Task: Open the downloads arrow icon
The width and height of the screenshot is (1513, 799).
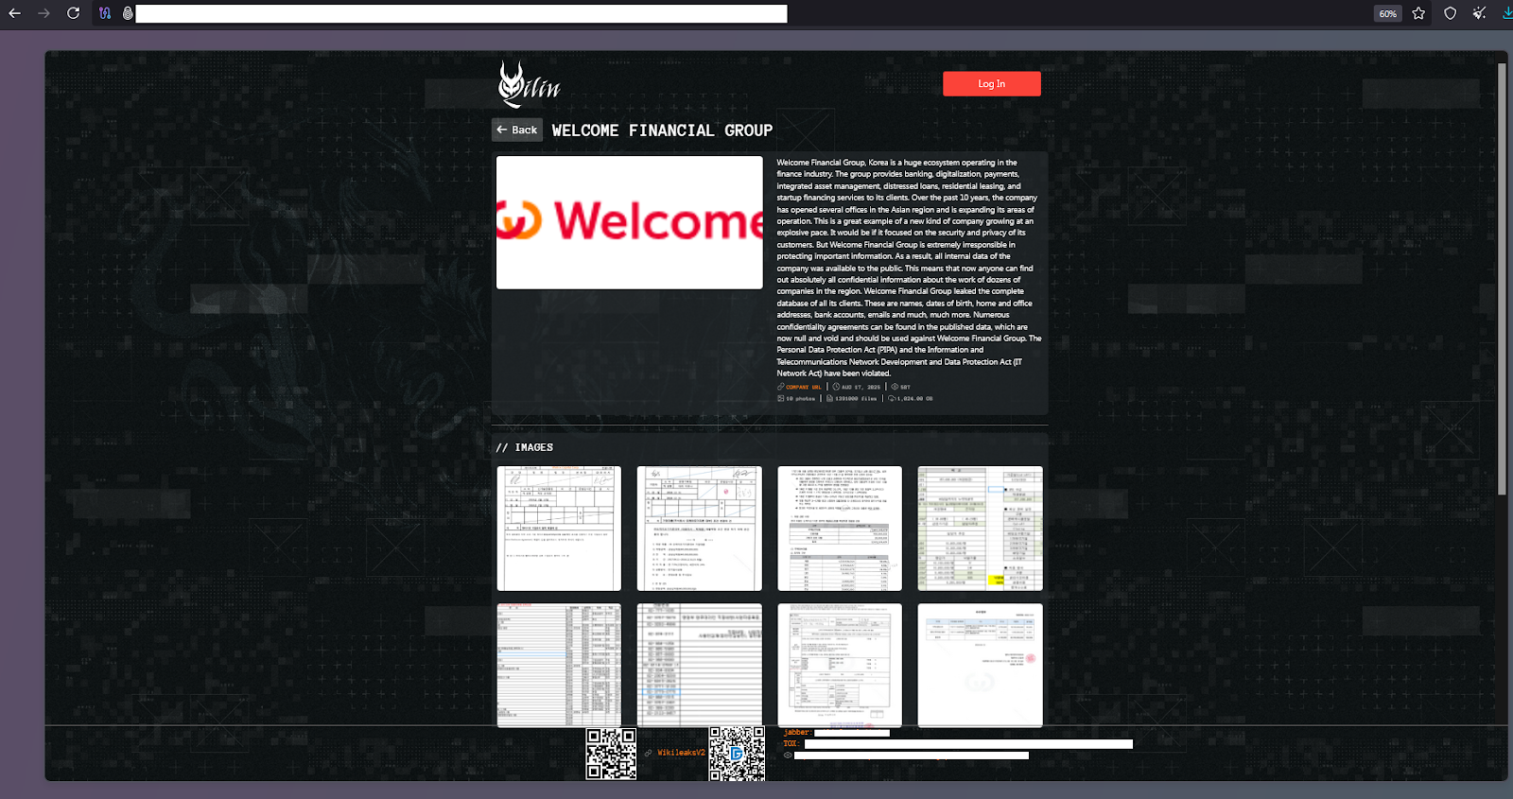Action: 1506,13
